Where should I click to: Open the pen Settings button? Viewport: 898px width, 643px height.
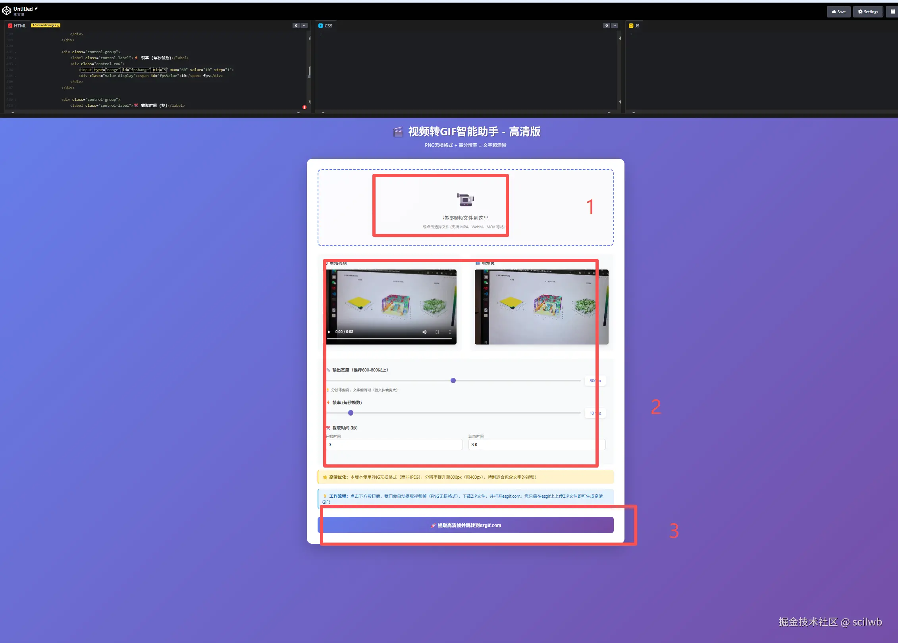point(868,12)
